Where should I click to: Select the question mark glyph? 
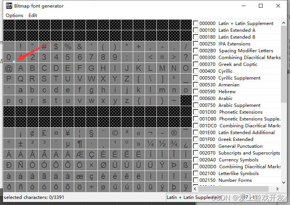tap(186, 57)
